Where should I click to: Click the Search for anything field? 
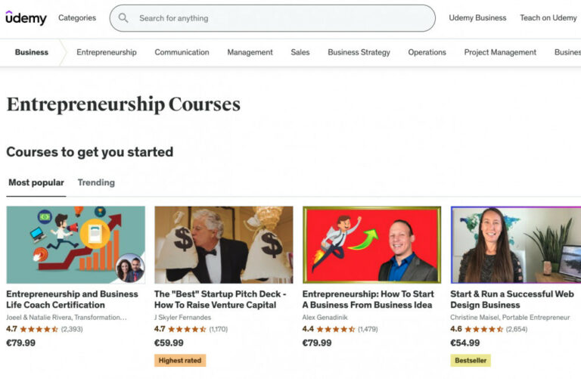click(280, 18)
